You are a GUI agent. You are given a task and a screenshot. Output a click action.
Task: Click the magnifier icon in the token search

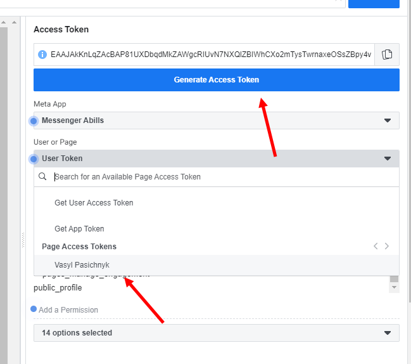click(x=43, y=177)
